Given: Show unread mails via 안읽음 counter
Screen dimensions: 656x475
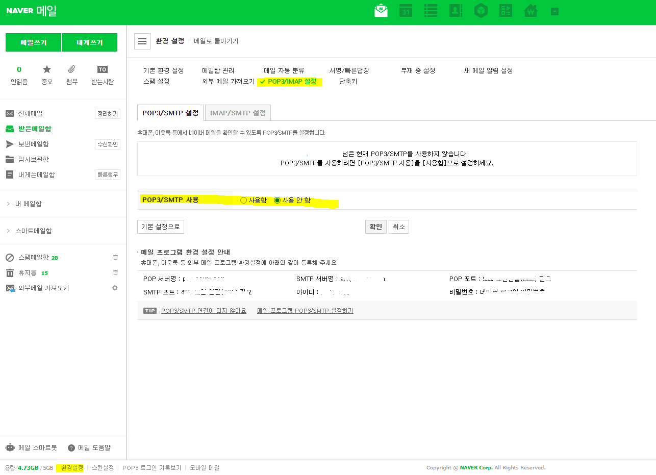Looking at the screenshot, I should coord(19,76).
